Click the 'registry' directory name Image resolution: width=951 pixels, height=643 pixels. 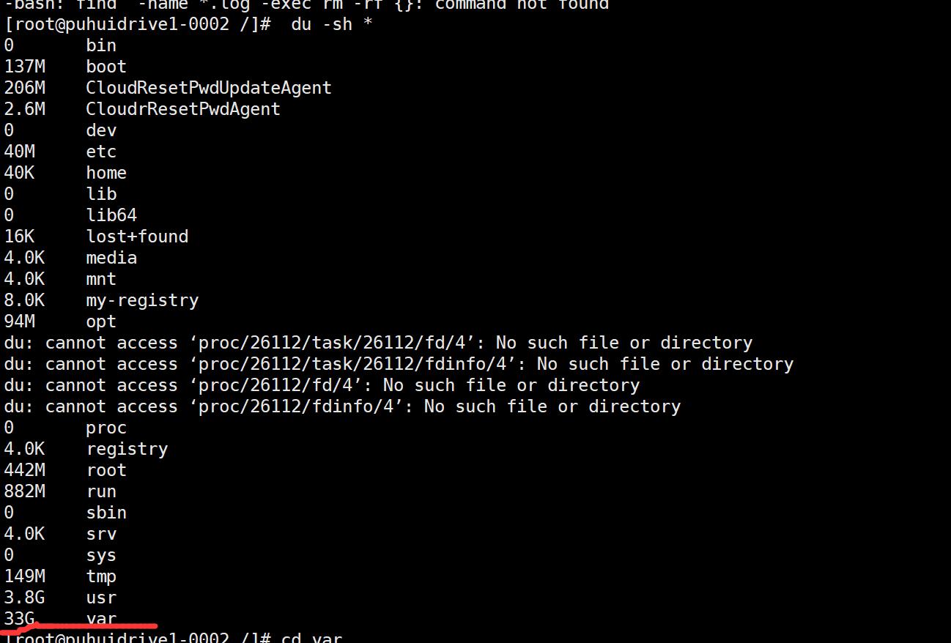tap(127, 450)
